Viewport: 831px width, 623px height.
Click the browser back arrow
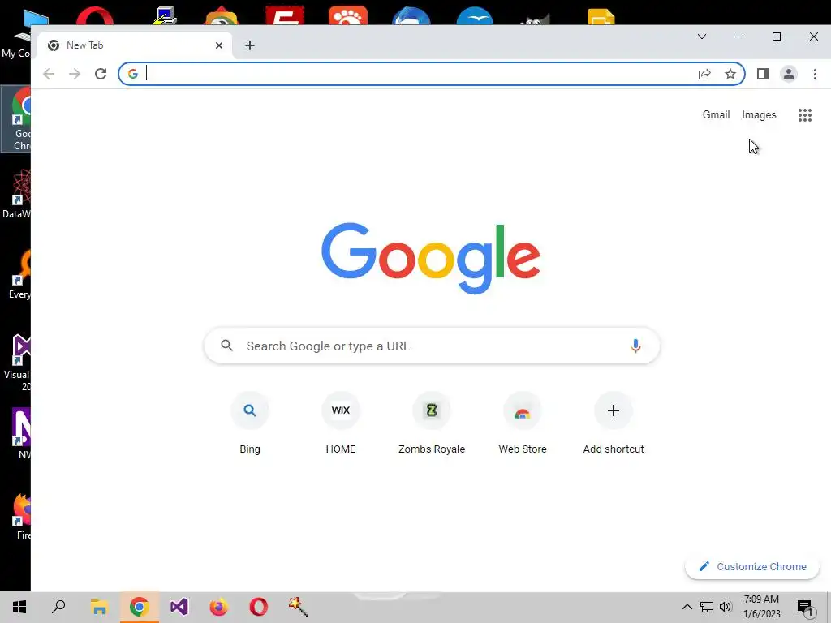tap(49, 74)
